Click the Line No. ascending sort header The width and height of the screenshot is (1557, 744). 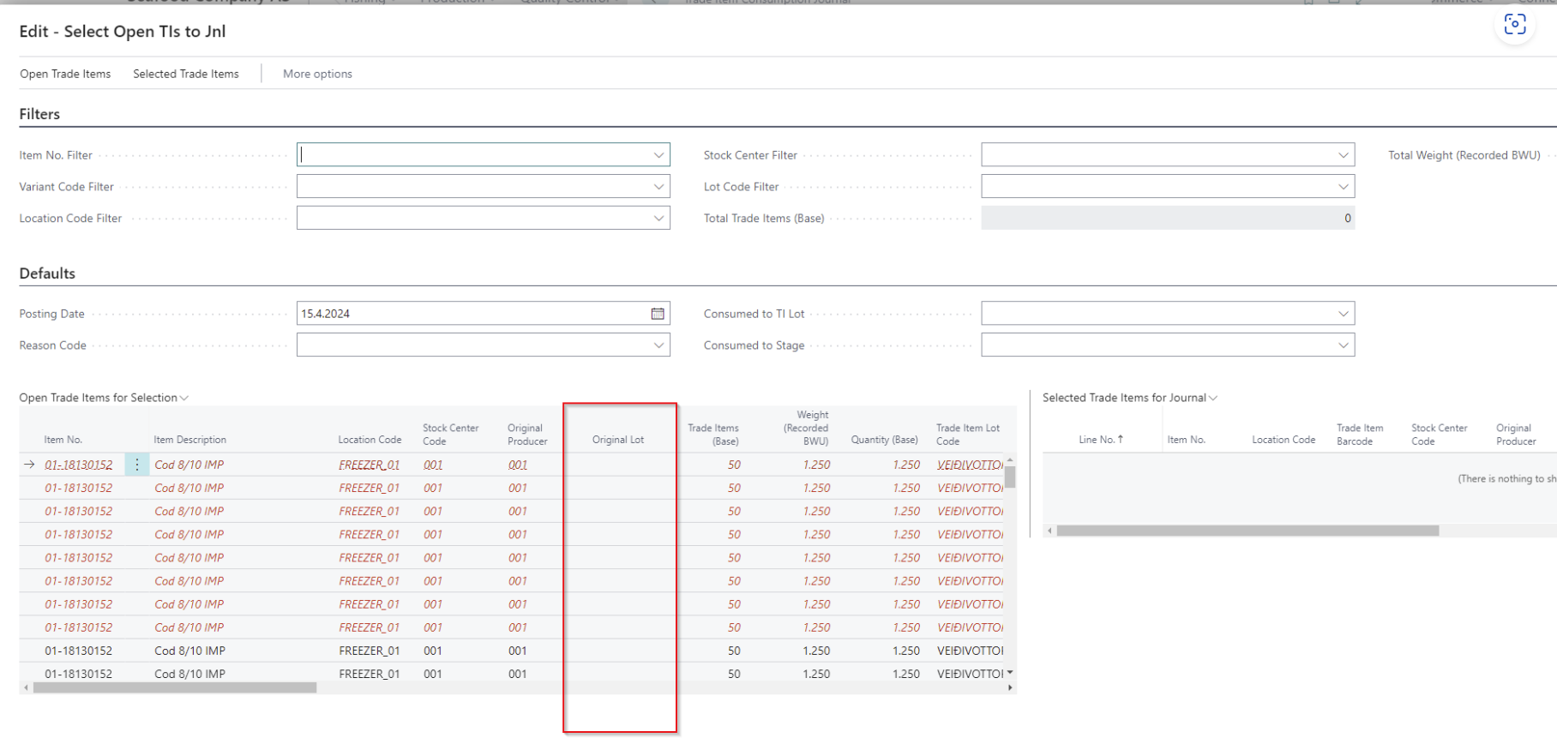pos(1100,440)
